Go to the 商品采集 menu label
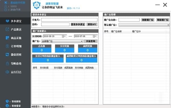171x108 pixels. pyautogui.click(x=16, y=38)
